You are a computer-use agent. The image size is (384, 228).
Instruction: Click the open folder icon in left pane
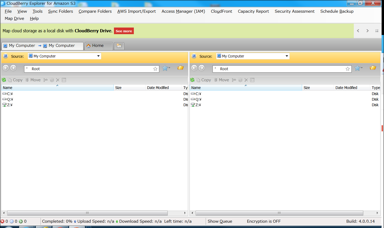(180, 68)
